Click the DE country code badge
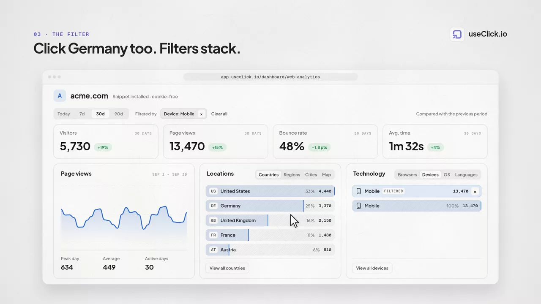 point(213,206)
